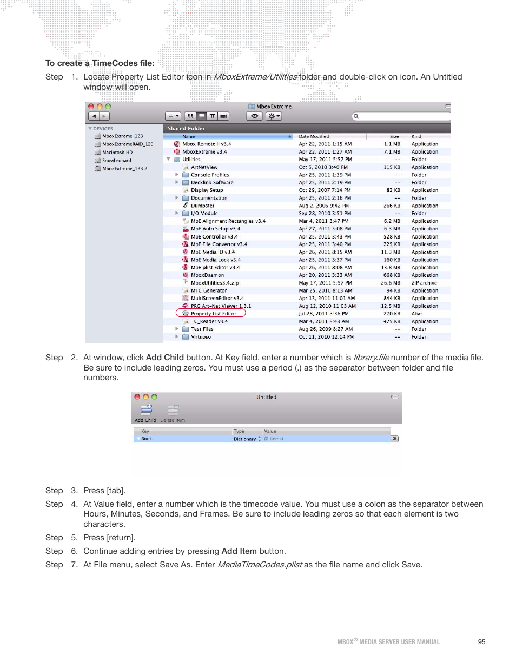Expand the Console Profiles folder
Screen dimensions: 516x668
point(177,175)
